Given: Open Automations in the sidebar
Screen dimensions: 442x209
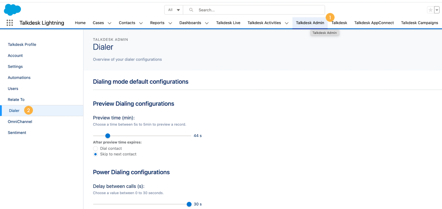Looking at the screenshot, I should point(19,78).
